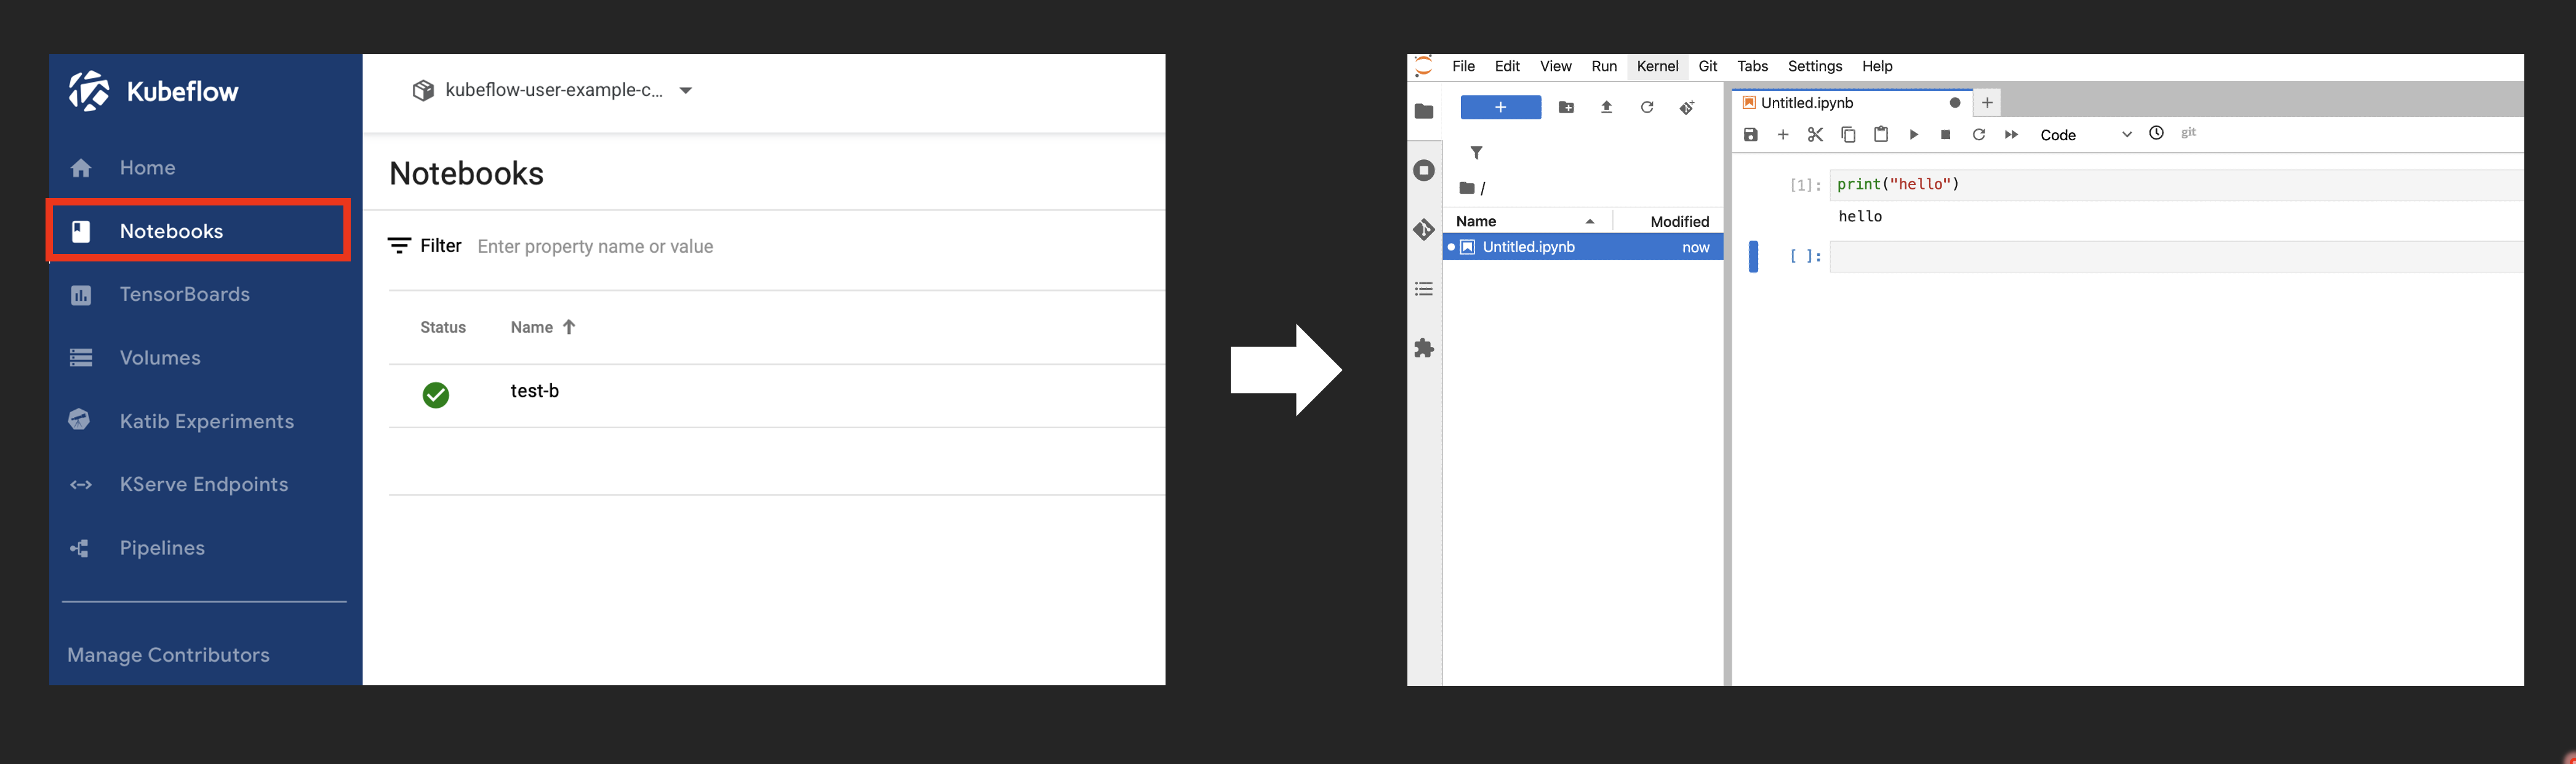Restart kernel and run all cells
This screenshot has width=2576, height=764.
click(2011, 135)
